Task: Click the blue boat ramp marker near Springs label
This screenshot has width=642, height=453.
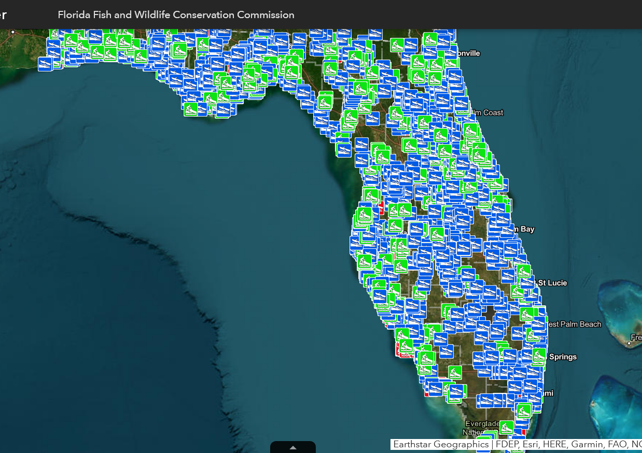Action: (539, 356)
